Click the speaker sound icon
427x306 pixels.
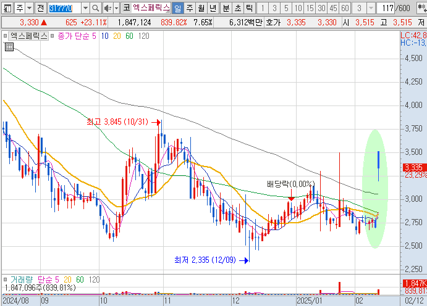point(108,8)
